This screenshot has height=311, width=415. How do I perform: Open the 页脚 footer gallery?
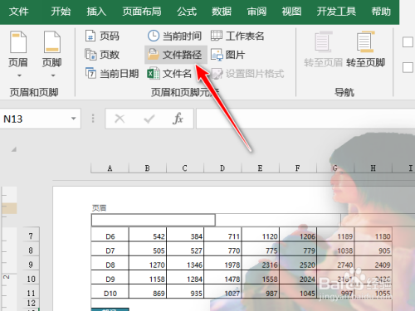point(51,49)
